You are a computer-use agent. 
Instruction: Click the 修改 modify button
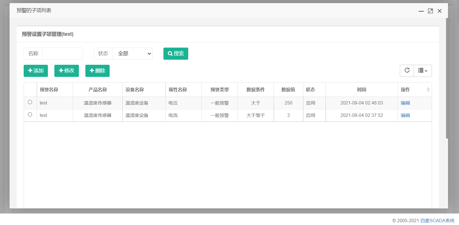[x=66, y=71]
